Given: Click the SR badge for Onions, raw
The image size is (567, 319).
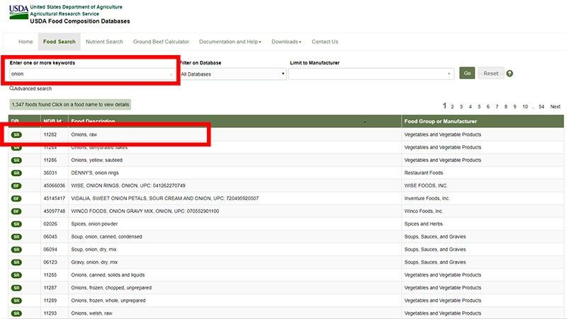Looking at the screenshot, I should coord(16,134).
